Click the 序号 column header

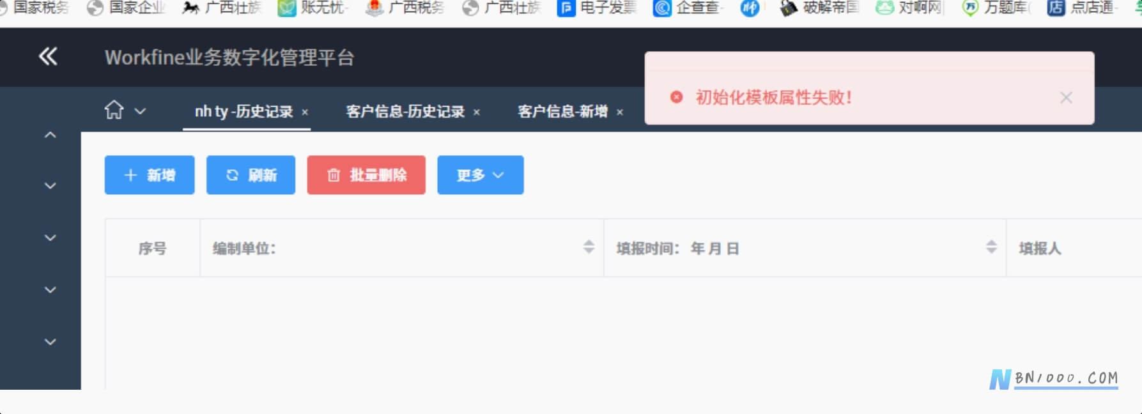coord(152,249)
